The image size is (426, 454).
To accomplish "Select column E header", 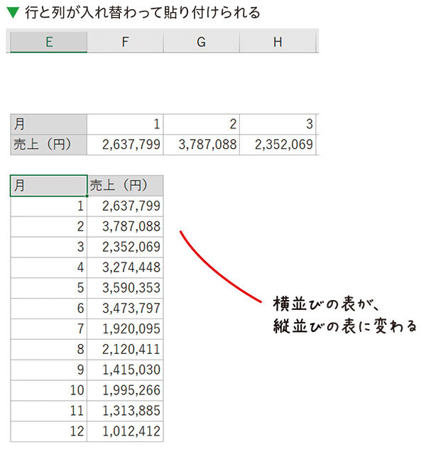I will [49, 42].
